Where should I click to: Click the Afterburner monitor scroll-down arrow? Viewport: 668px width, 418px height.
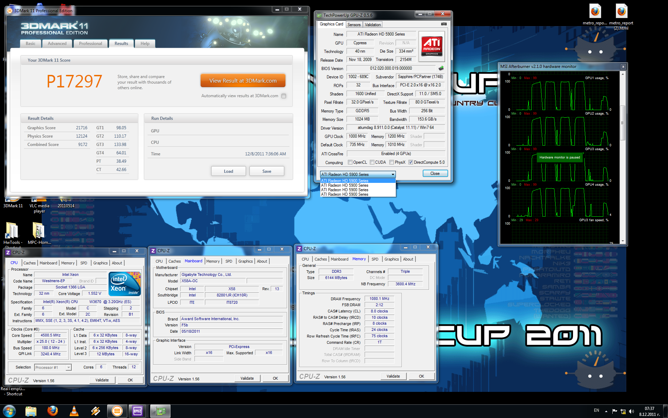coord(623,241)
